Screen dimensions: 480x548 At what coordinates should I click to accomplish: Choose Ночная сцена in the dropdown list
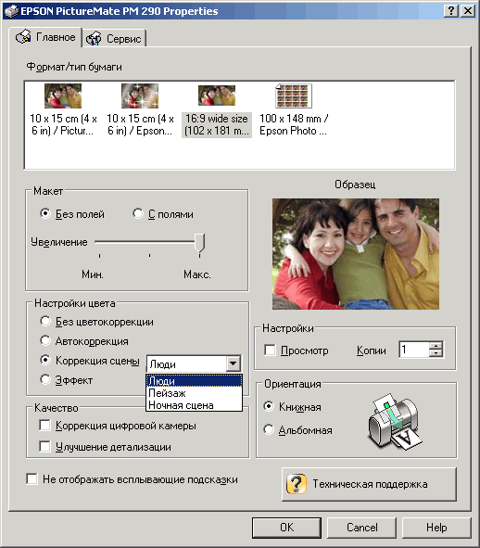[194, 405]
